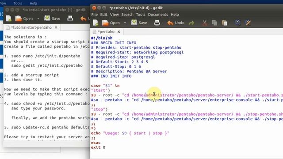Image resolution: width=283 pixels, height=159 pixels.
Task: Click the 'esac' line in the script
Action: coord(96,143)
